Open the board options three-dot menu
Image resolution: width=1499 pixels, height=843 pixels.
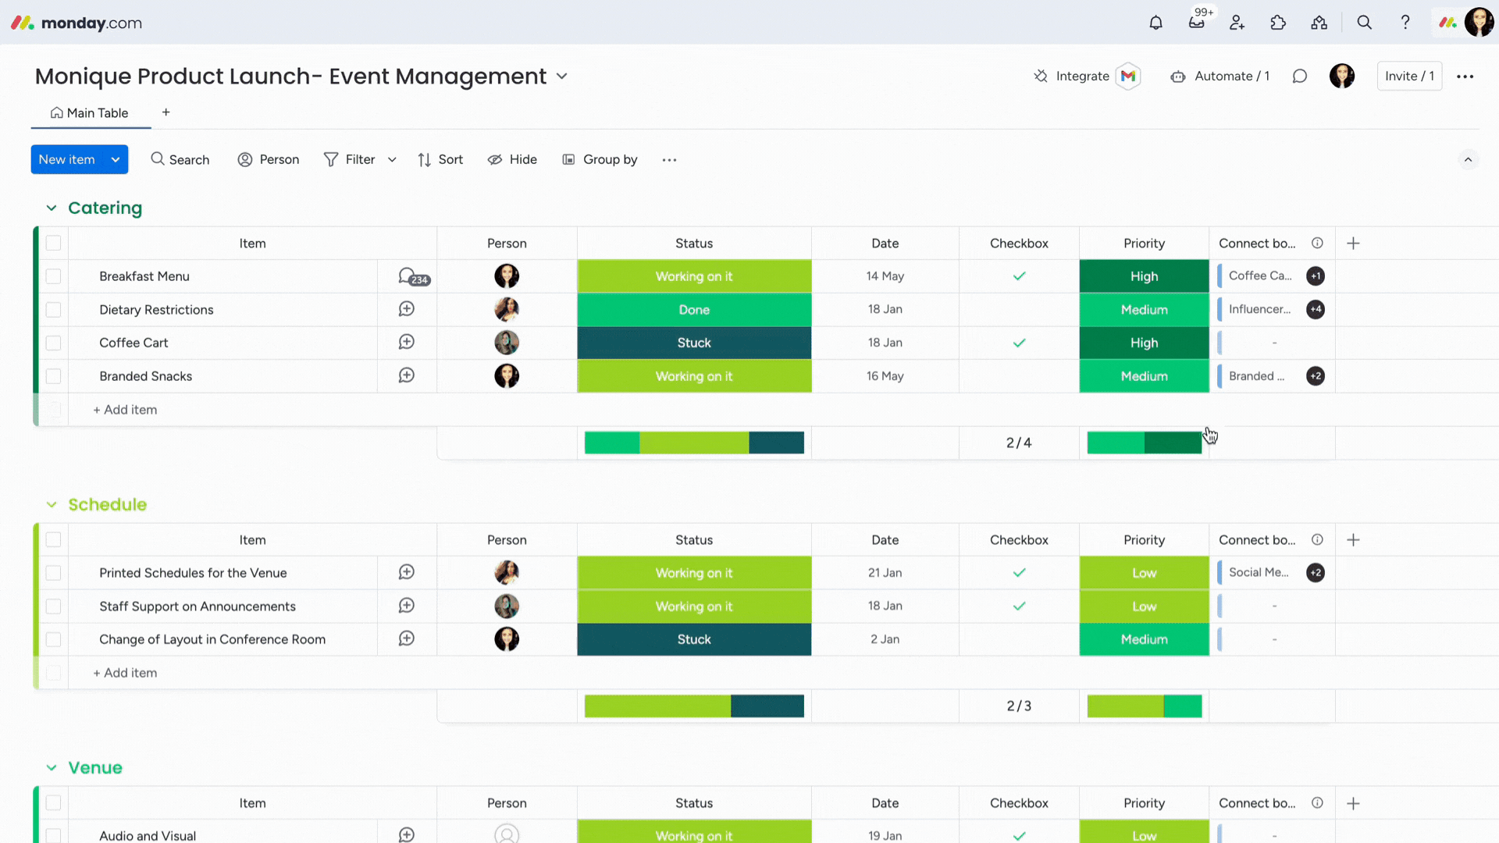(1465, 76)
